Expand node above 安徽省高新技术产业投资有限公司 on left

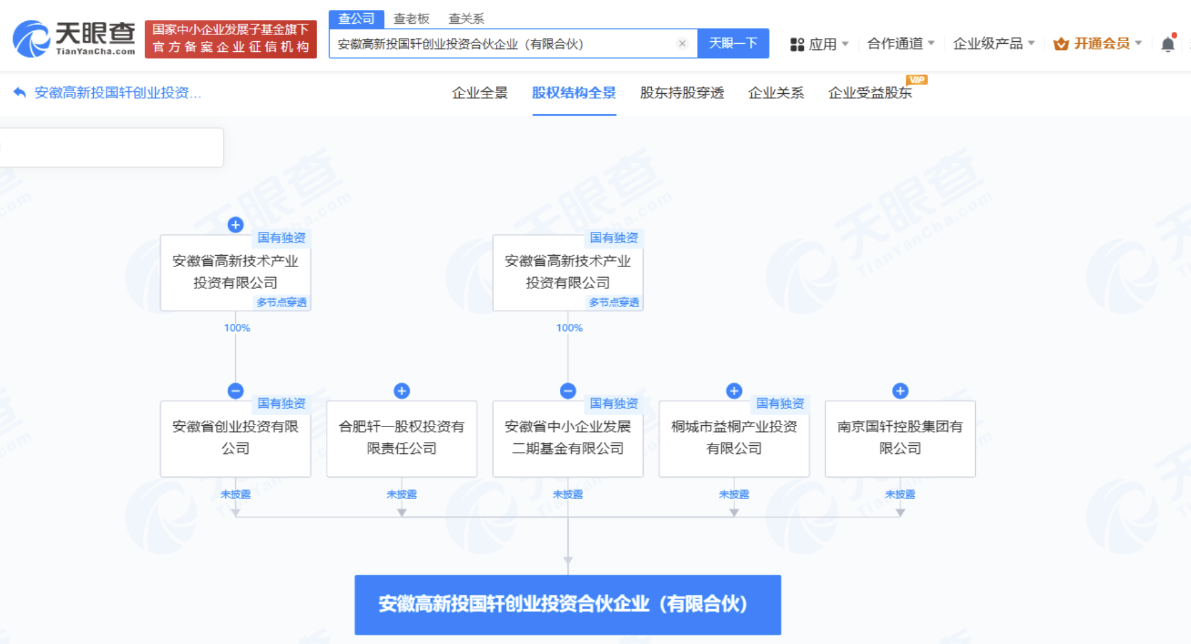point(235,225)
